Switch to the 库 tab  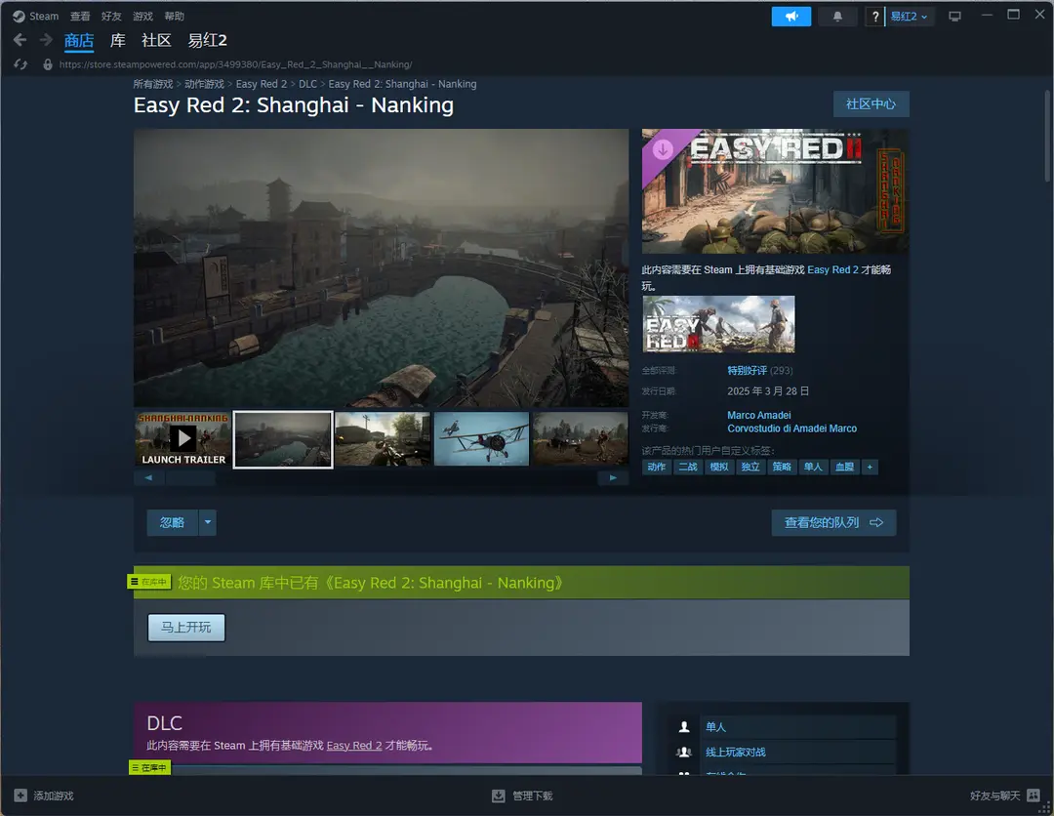[x=118, y=40]
